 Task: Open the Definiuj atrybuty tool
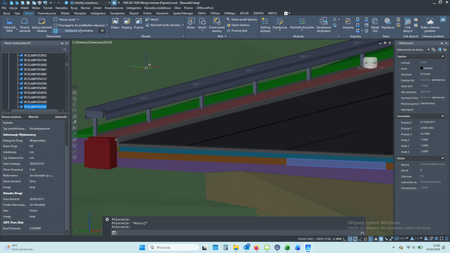coord(265,21)
